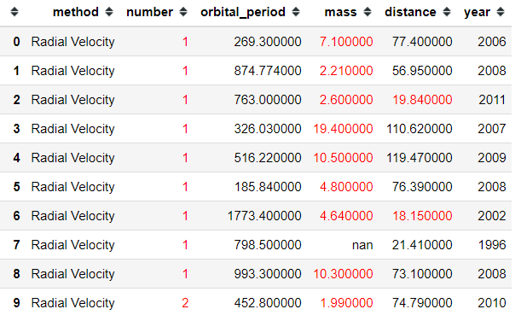Select orbital period 452.800000

pyautogui.click(x=268, y=303)
